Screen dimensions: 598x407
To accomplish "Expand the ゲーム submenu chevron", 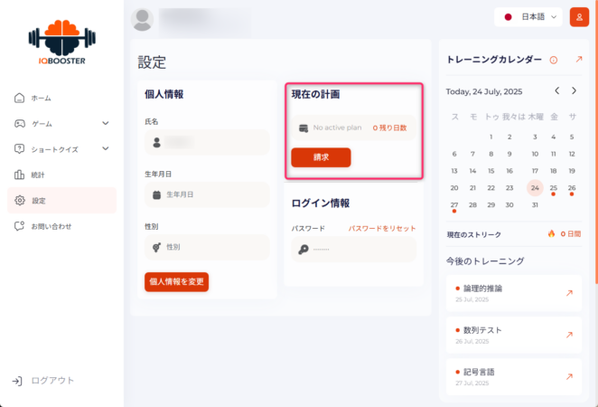I will pyautogui.click(x=106, y=123).
